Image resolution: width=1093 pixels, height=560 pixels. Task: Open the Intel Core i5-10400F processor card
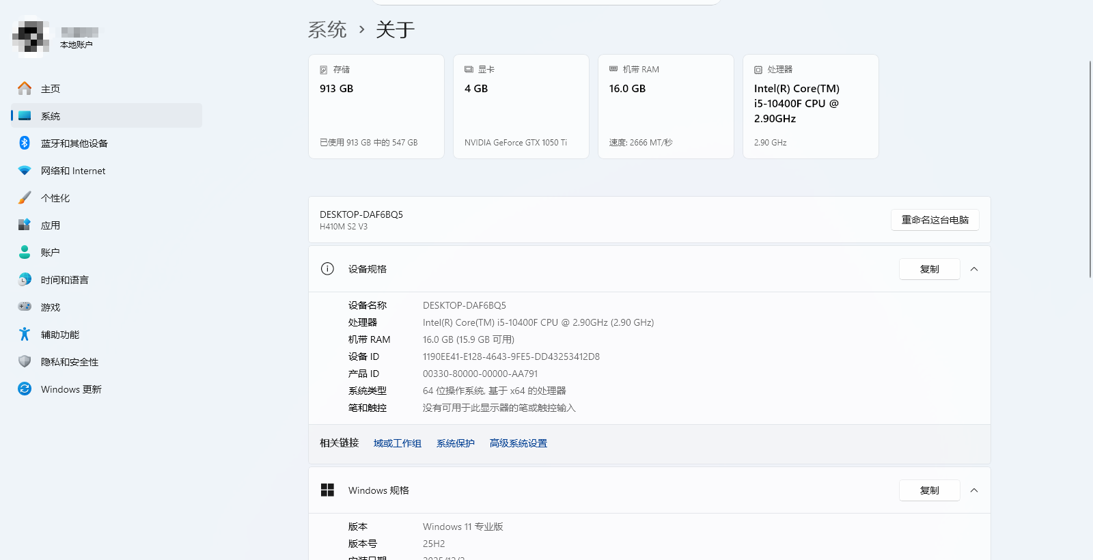811,107
